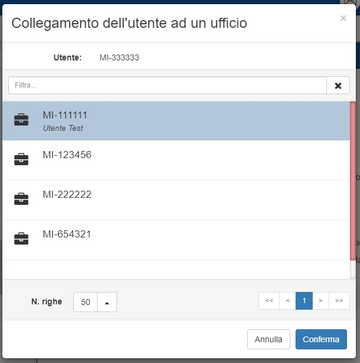Focus the Filtra text field
Viewport: 360px width, 363px height.
167,85
